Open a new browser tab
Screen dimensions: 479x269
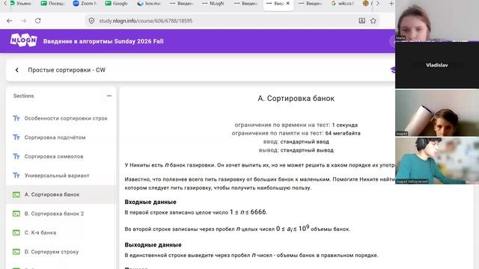click(391, 4)
